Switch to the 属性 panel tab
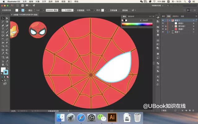Screen dimensions: 198x124 pos(164,16)
